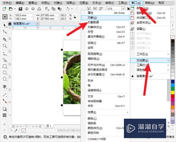Select the Connector tool
The height and width of the screenshot is (142, 176).
(5, 101)
